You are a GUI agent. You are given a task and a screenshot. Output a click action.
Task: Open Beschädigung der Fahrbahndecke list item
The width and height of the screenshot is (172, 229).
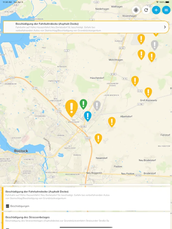tap(86, 199)
